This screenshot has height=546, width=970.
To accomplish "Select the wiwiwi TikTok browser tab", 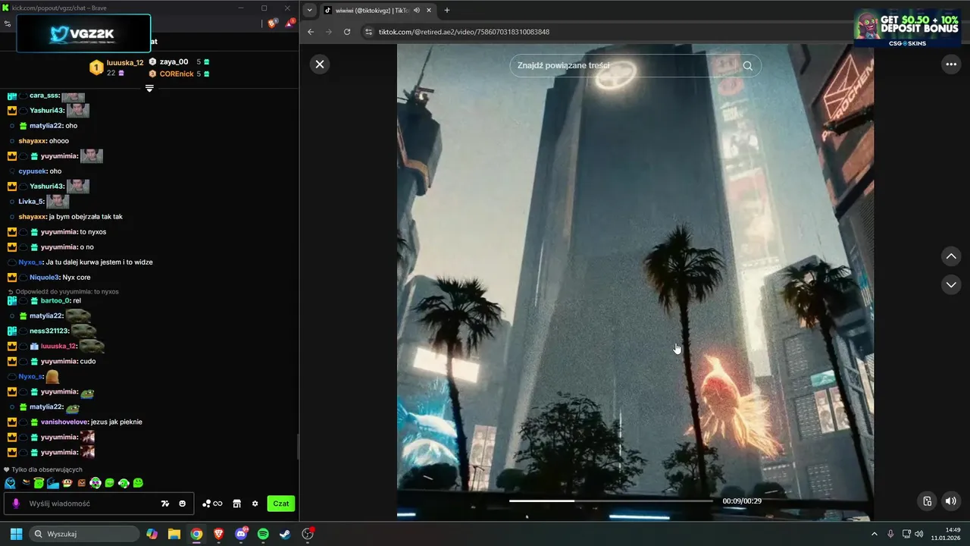I will coord(379,10).
